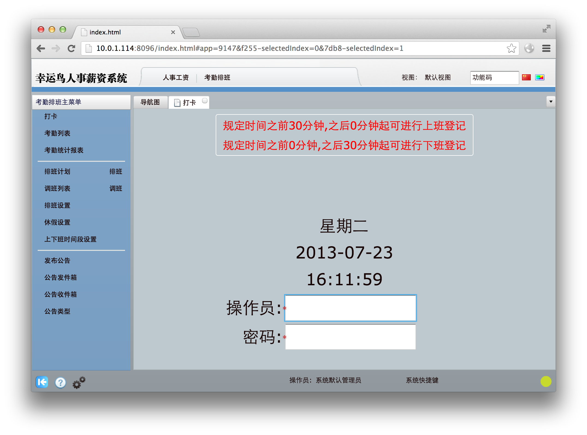This screenshot has height=435, width=587.
Task: Click the 考勤排班主菜单 sidebar header
Action: [x=81, y=102]
